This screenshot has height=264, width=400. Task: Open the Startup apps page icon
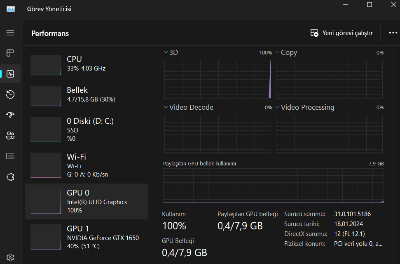tap(10, 115)
